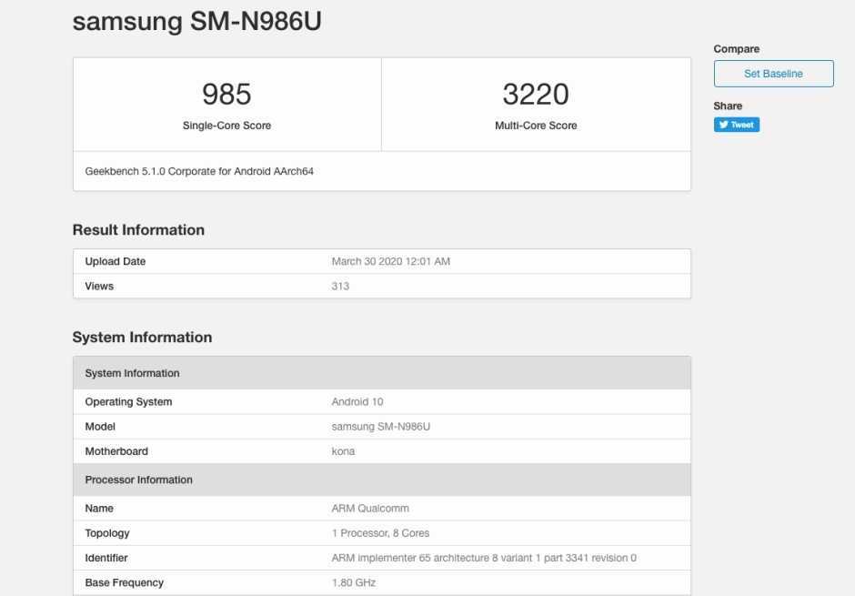This screenshot has height=596, width=855.
Task: Click the topology value 1 Processor, 8 Cores
Action: point(380,533)
